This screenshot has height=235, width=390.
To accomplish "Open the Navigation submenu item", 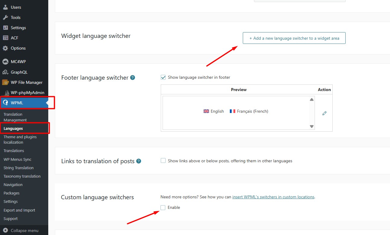I will (13, 185).
